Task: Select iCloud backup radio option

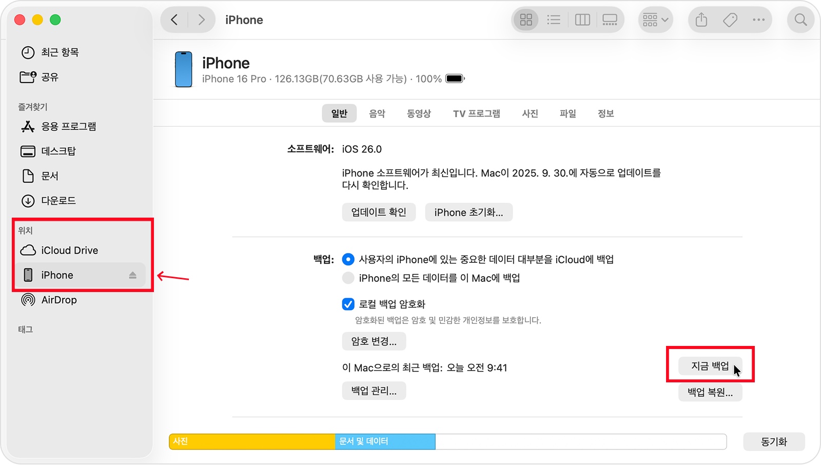Action: (348, 259)
